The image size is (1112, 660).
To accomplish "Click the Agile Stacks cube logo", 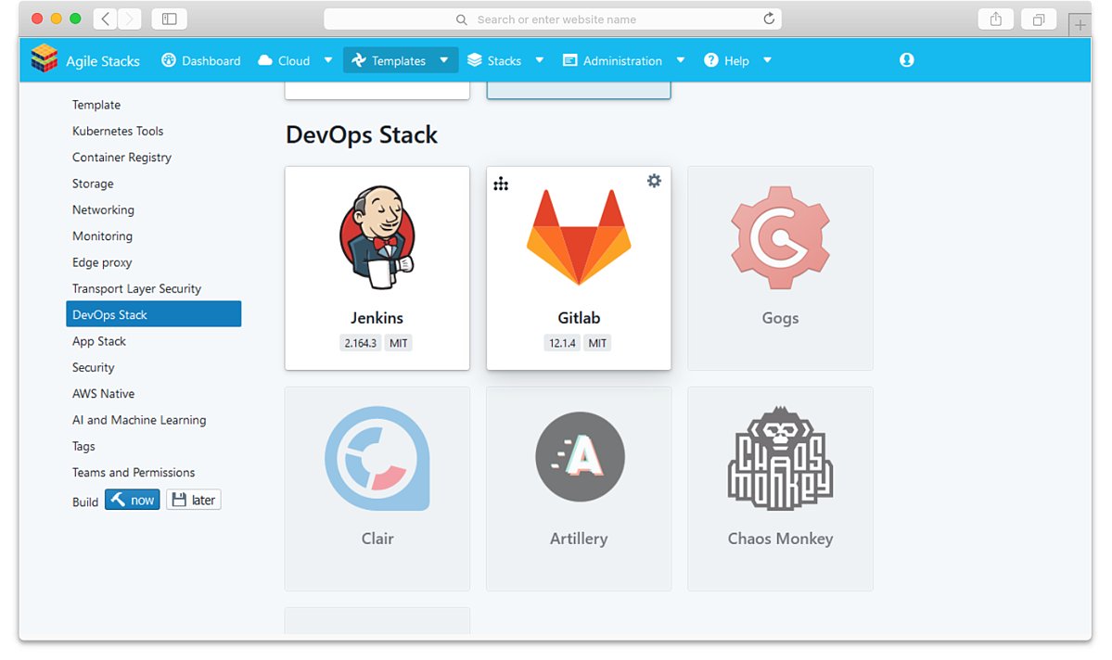I will click(x=44, y=58).
